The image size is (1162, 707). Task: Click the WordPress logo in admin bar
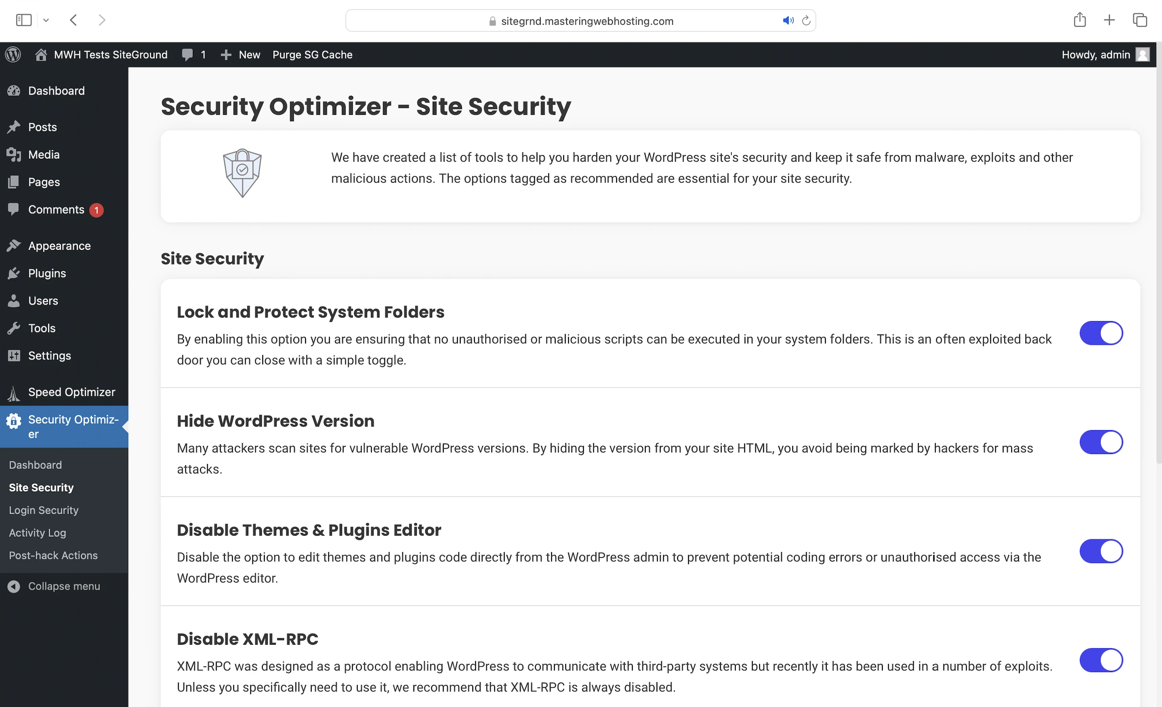click(x=13, y=55)
